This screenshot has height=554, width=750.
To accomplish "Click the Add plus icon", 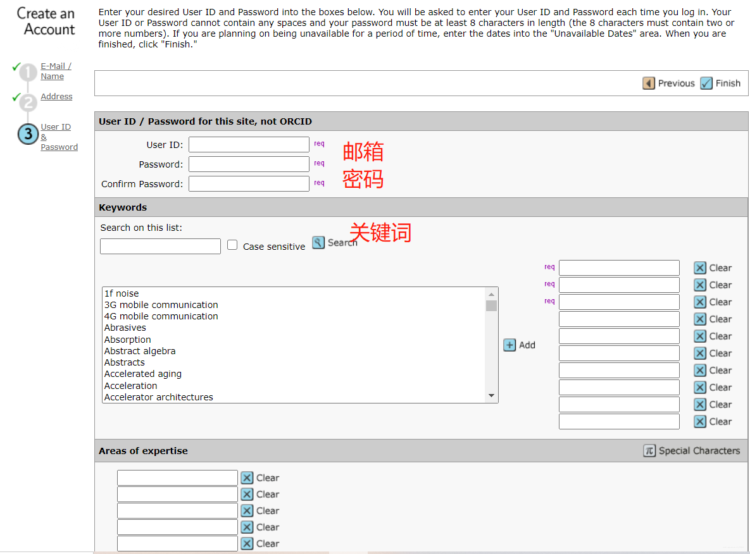I will 509,345.
